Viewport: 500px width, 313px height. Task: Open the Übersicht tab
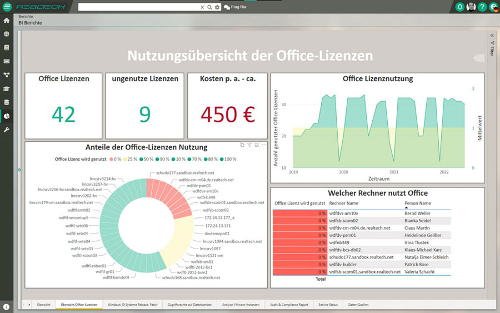44,305
